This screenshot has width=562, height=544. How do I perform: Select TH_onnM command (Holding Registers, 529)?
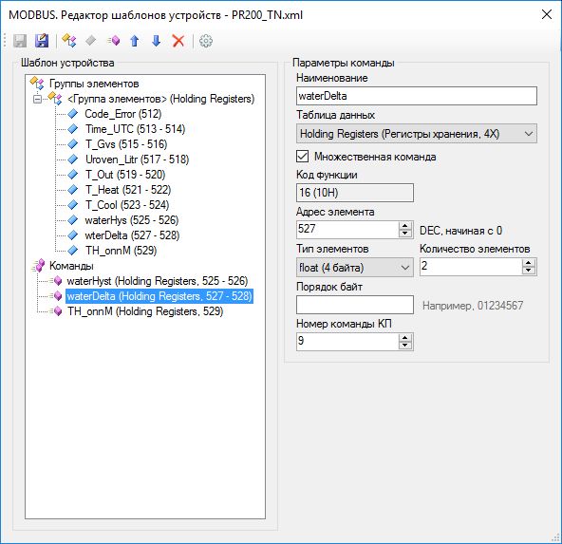[x=145, y=311]
